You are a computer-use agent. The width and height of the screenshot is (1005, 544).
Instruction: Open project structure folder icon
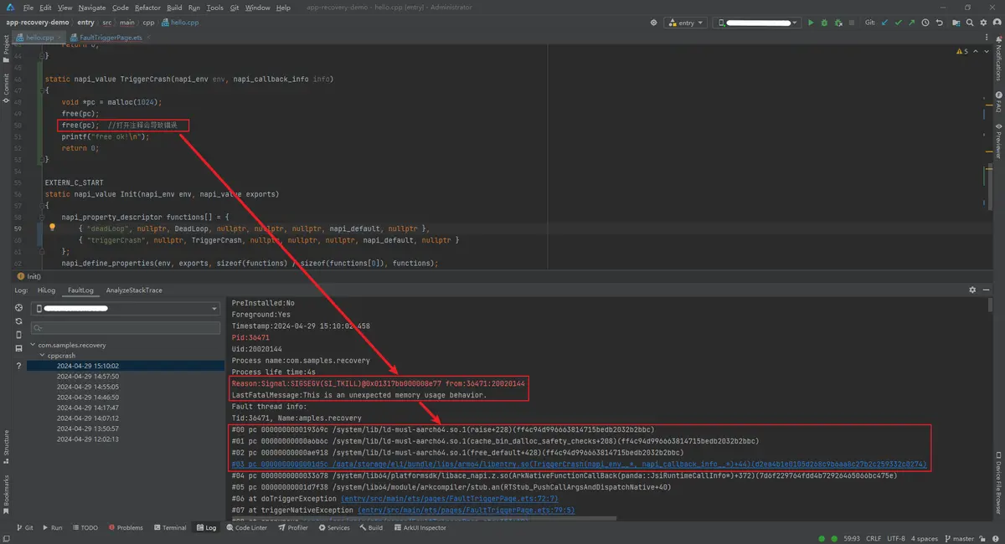956,23
